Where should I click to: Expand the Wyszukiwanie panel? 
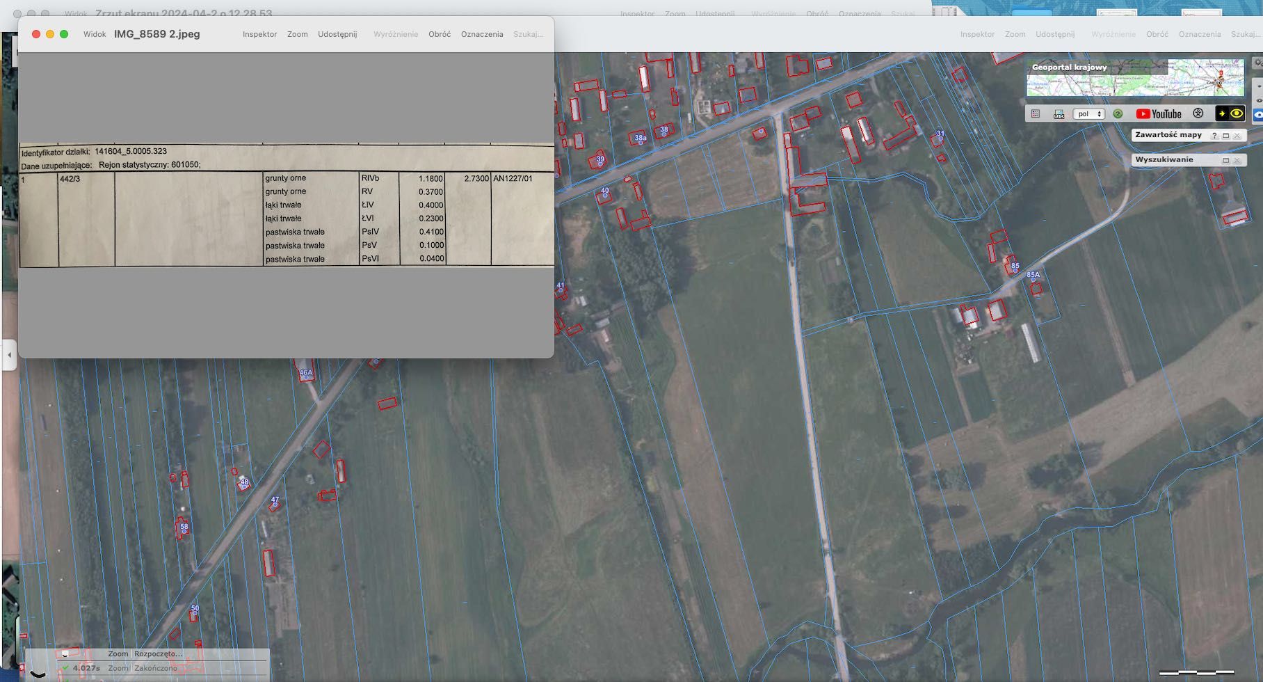(x=1226, y=160)
